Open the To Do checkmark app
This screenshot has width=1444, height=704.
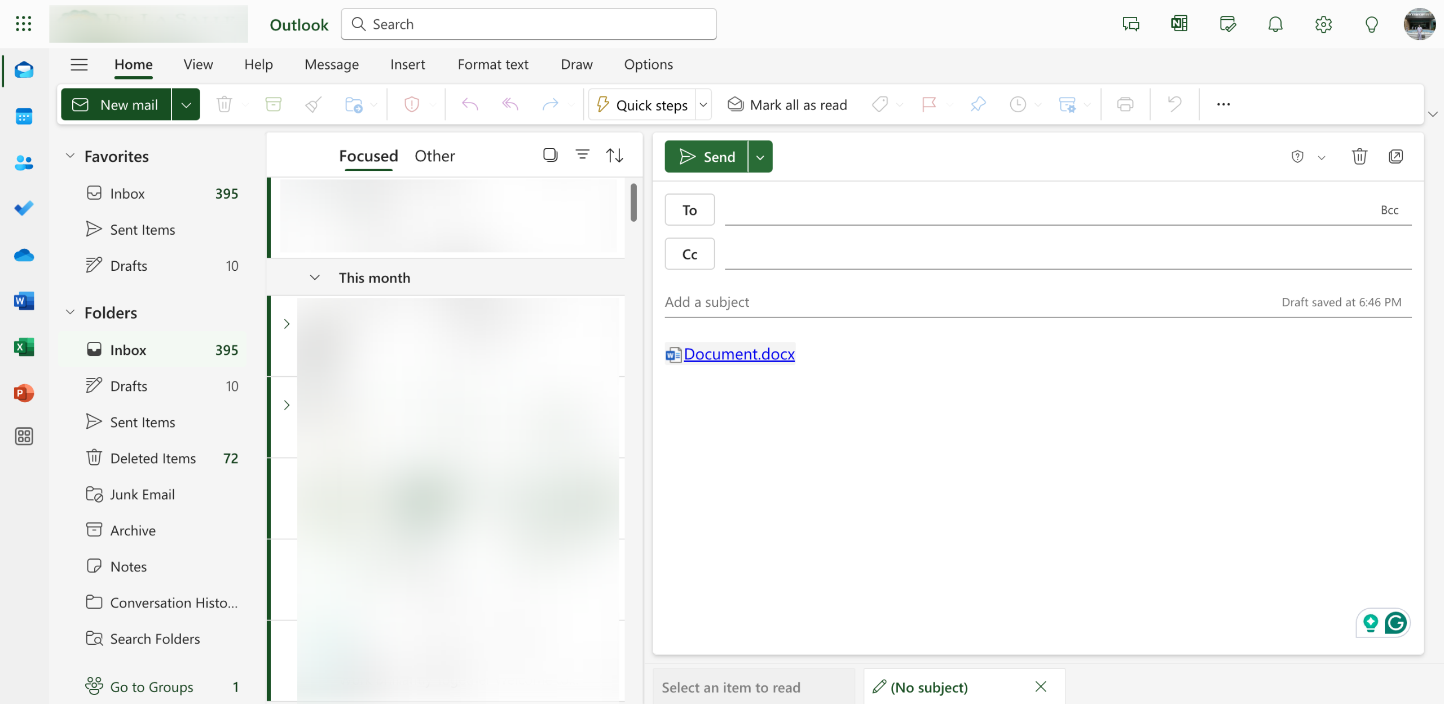point(24,209)
